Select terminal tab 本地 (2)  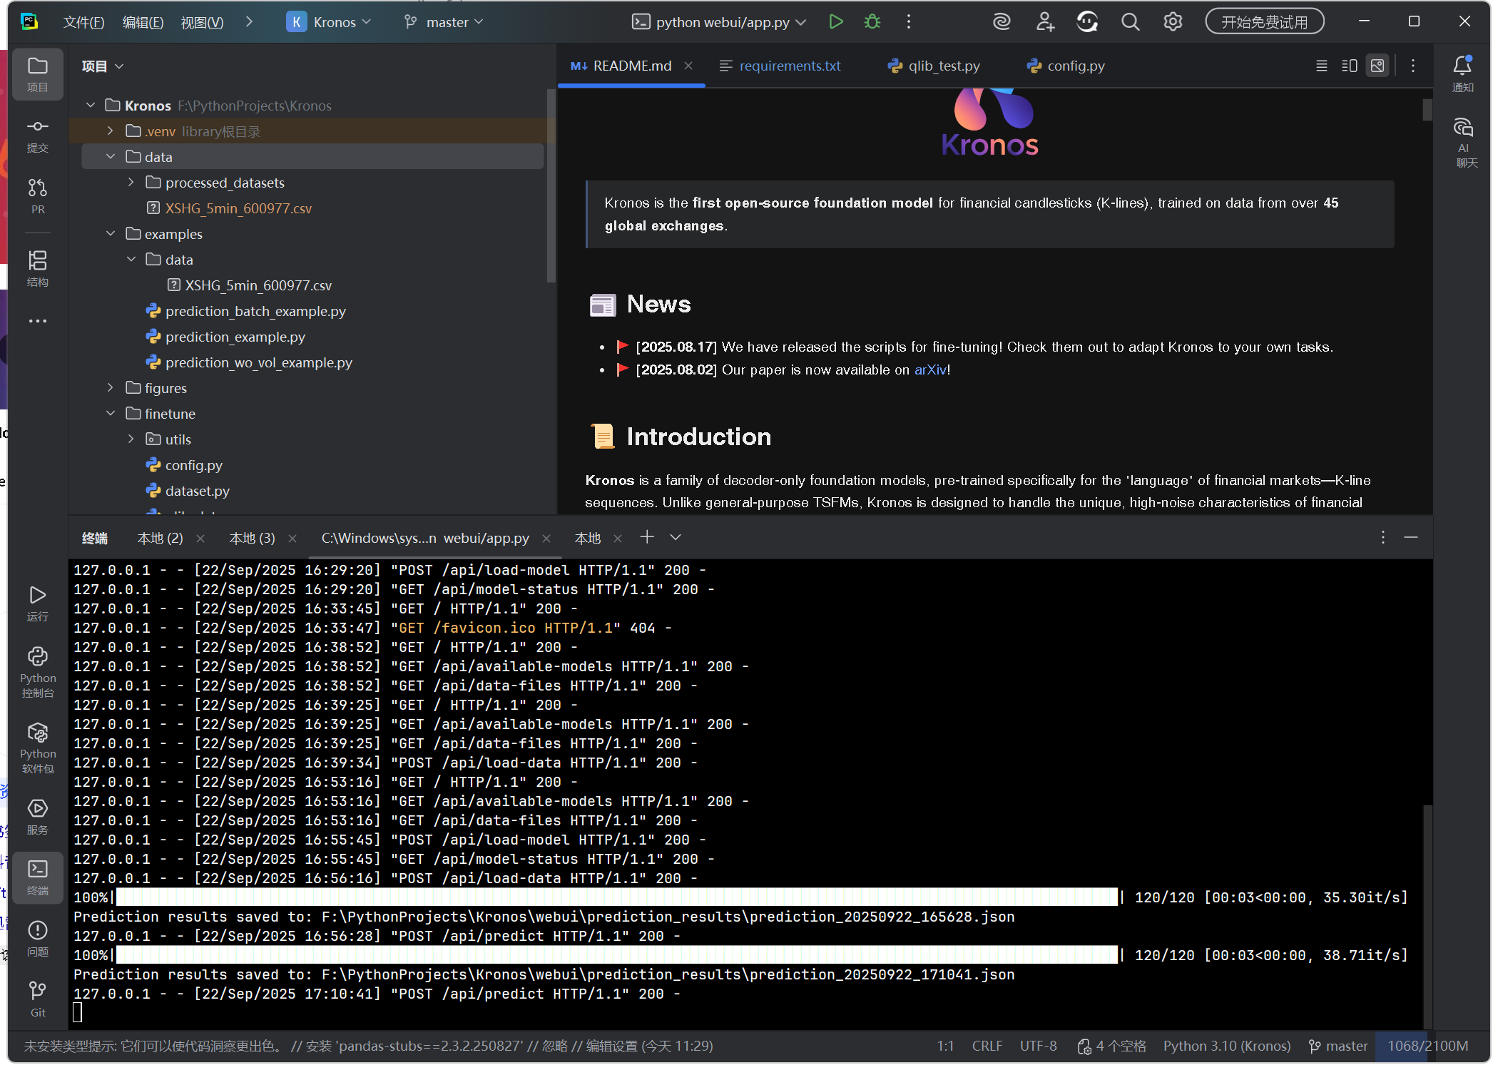[160, 539]
